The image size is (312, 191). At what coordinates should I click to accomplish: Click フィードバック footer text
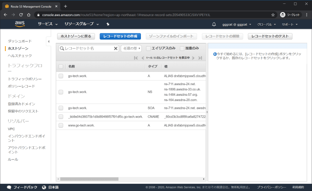(x=25, y=188)
